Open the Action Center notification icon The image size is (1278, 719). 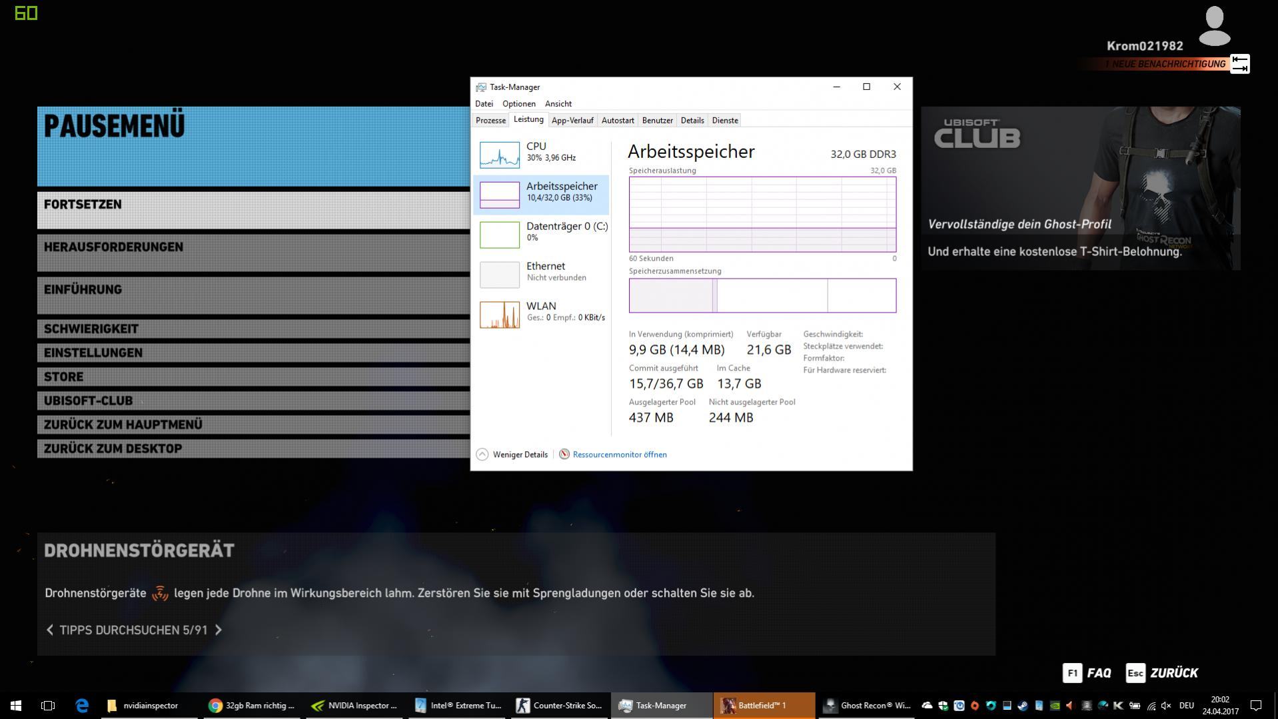(1256, 705)
